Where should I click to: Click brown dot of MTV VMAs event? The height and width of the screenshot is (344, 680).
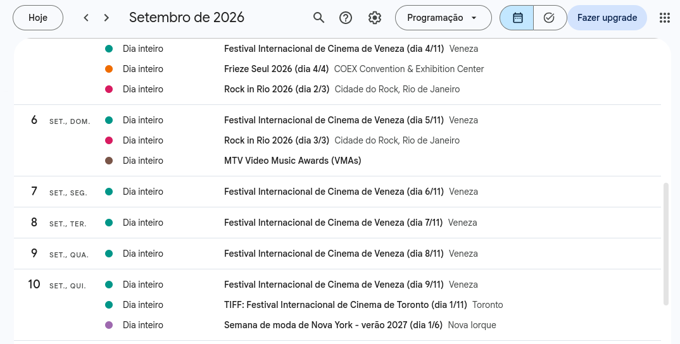tap(109, 161)
